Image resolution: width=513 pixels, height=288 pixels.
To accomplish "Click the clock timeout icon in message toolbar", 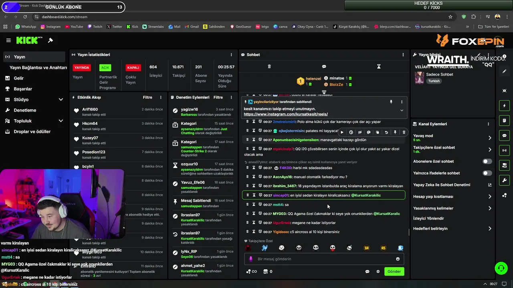I will [x=351, y=132].
